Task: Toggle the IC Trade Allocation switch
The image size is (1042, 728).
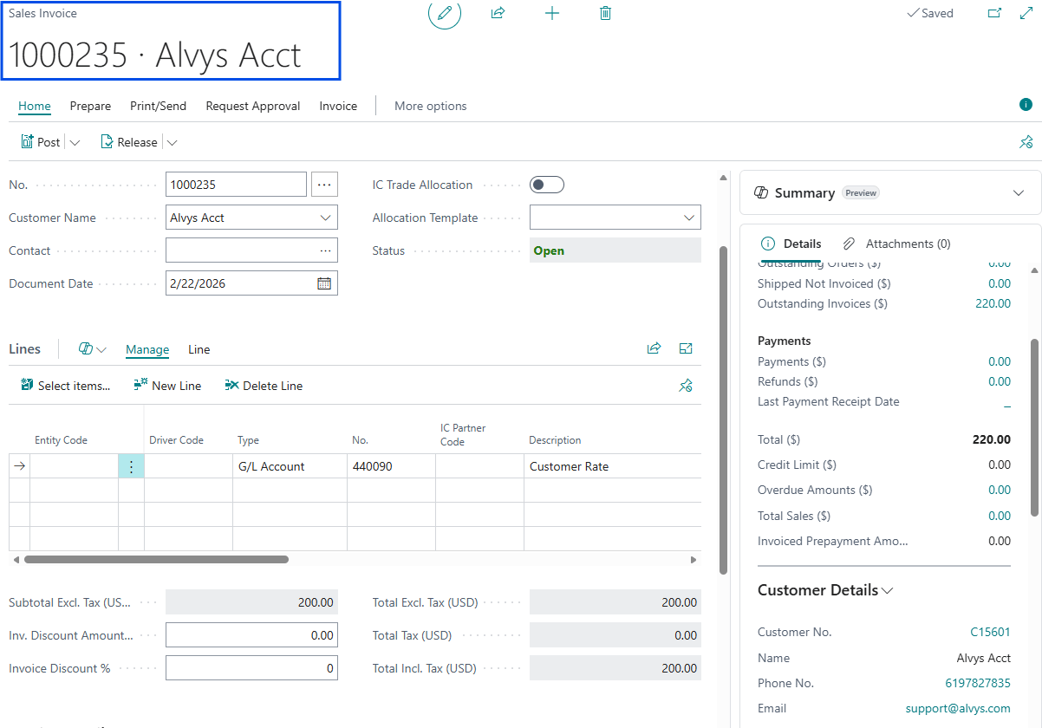Action: 547,185
